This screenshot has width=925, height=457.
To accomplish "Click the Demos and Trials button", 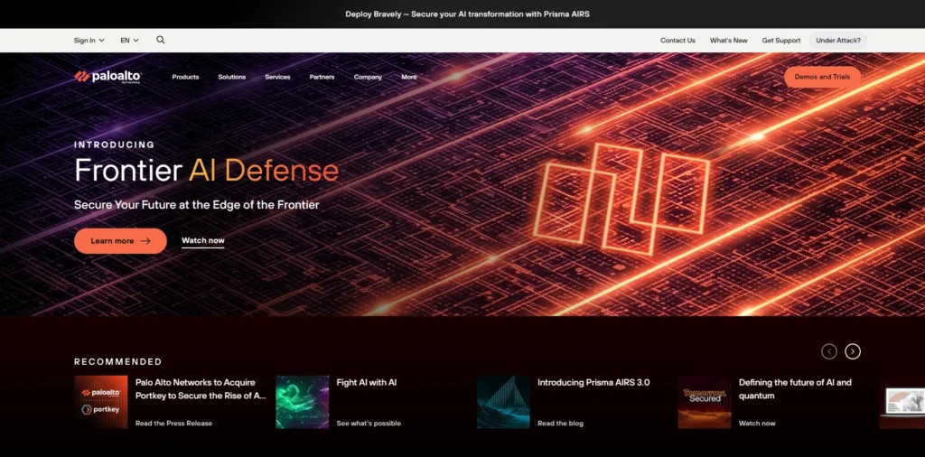I will (822, 78).
